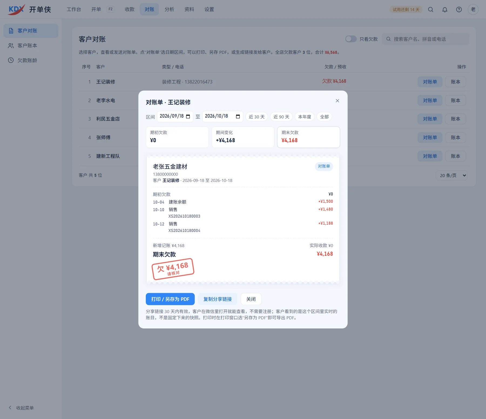Close the 对账单 dialog with X
The height and width of the screenshot is (419, 486).
pyautogui.click(x=337, y=101)
